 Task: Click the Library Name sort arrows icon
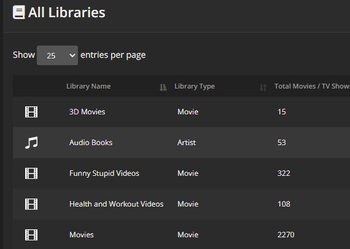163,87
